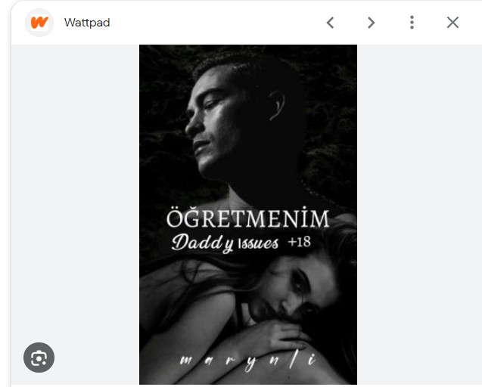Go to the previous image with left chevron

coord(330,23)
